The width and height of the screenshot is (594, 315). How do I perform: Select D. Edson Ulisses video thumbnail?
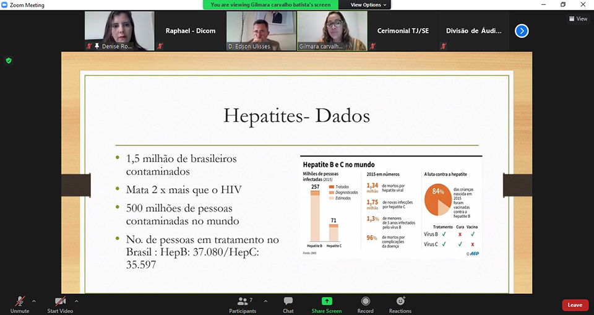coord(261,31)
